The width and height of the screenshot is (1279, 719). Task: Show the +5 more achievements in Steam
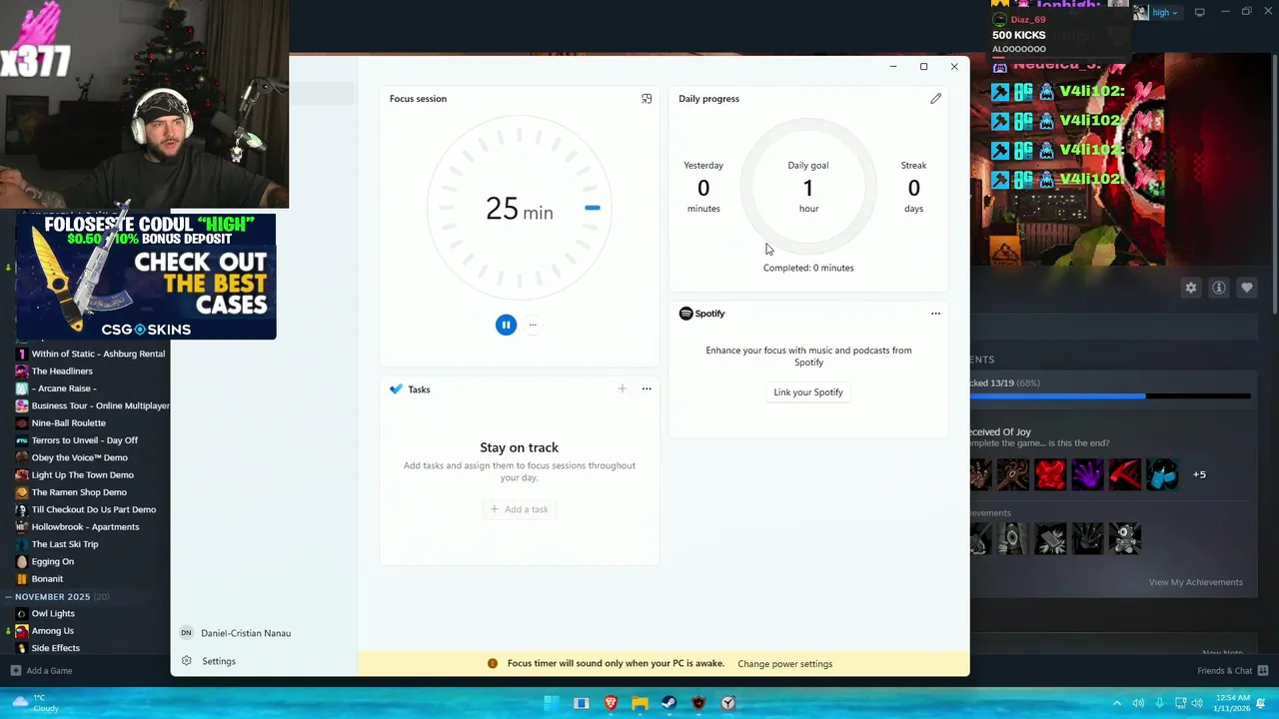pyautogui.click(x=1199, y=474)
